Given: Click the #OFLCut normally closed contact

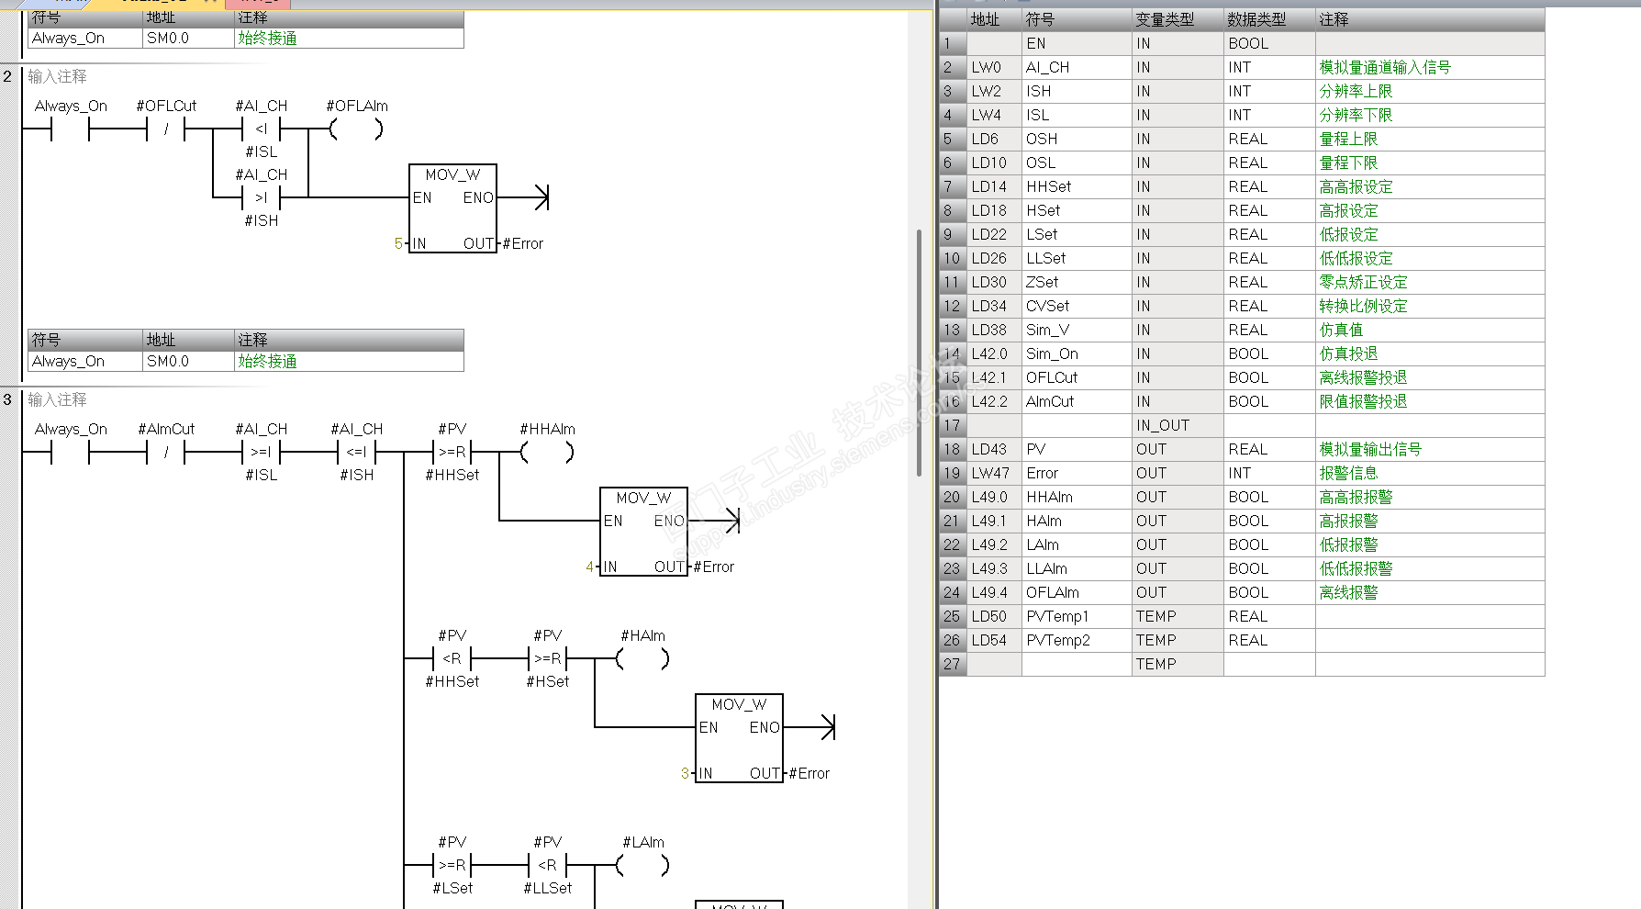Looking at the screenshot, I should (166, 130).
